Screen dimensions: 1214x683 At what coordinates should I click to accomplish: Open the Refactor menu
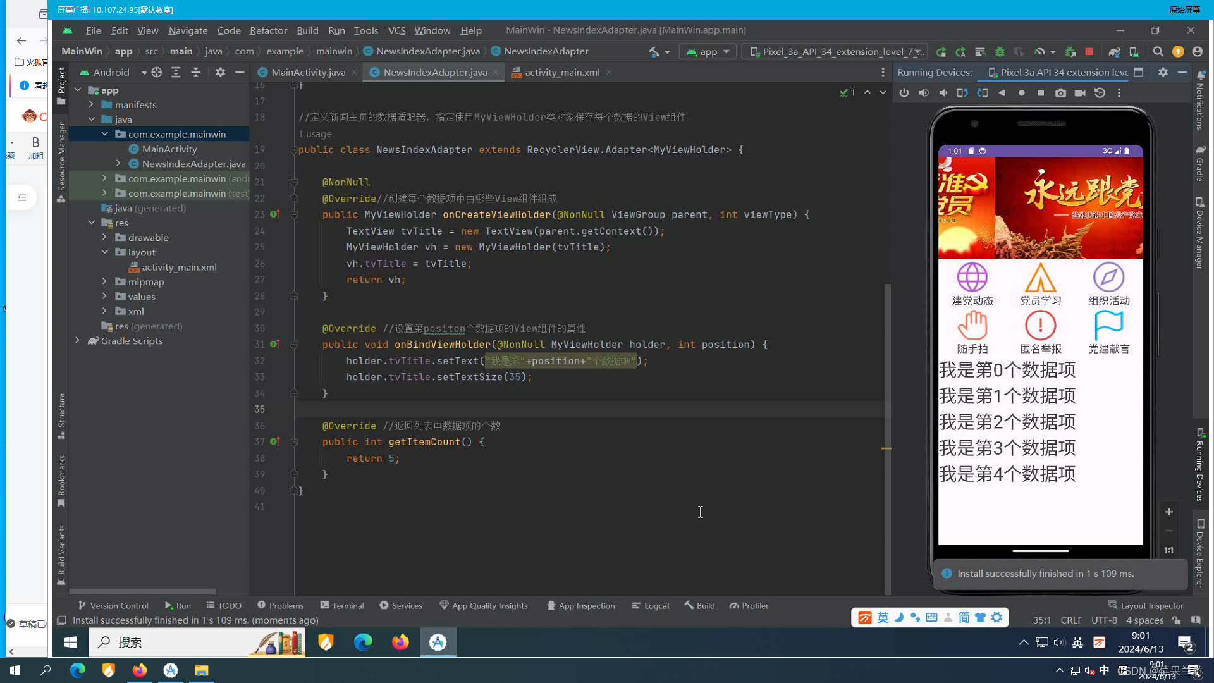(x=268, y=30)
